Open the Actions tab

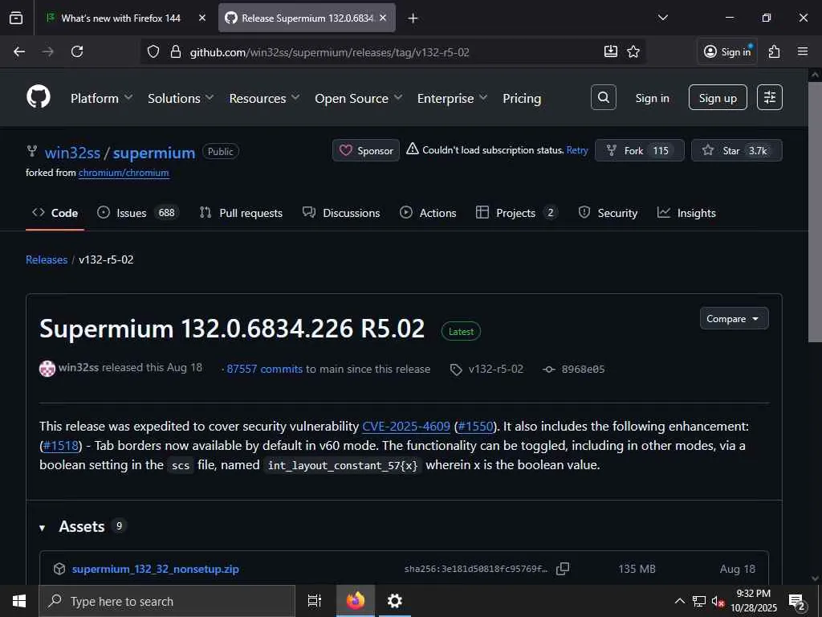428,213
